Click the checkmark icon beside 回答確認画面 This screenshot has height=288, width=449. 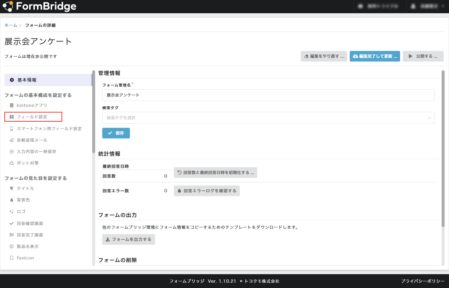coord(12,224)
